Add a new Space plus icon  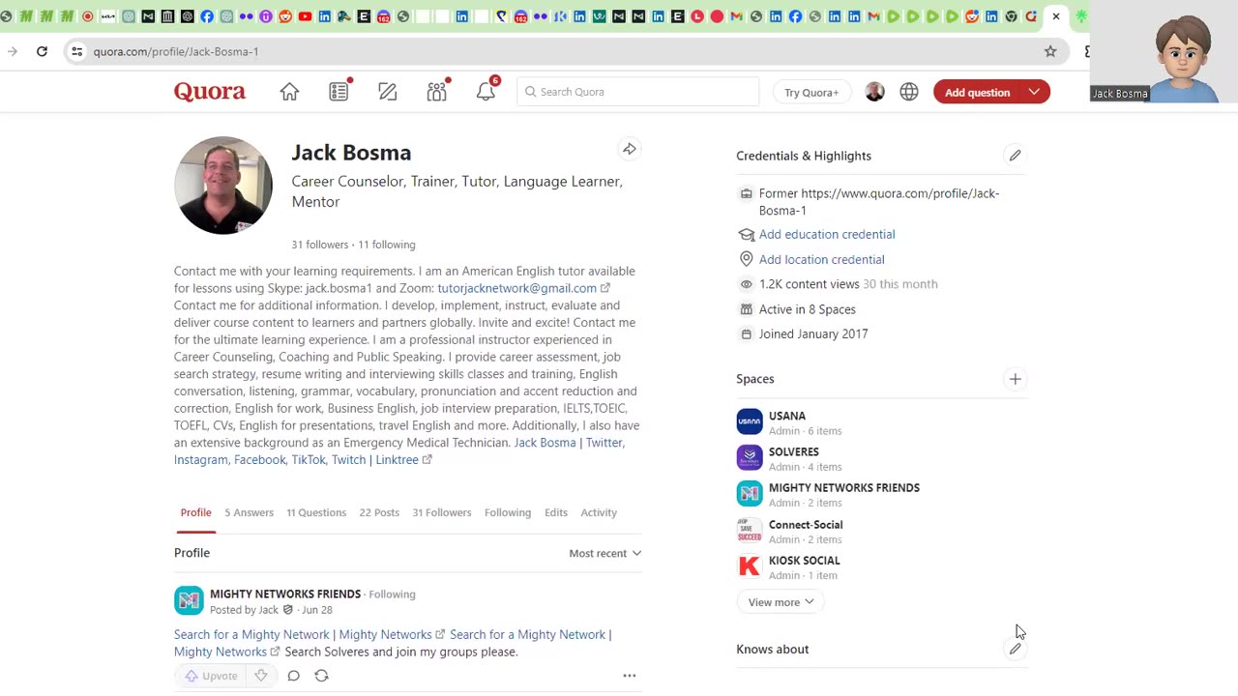[1015, 379]
